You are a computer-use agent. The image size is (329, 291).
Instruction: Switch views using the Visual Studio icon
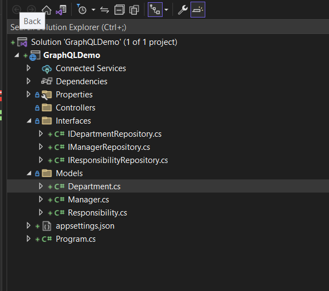point(61,9)
